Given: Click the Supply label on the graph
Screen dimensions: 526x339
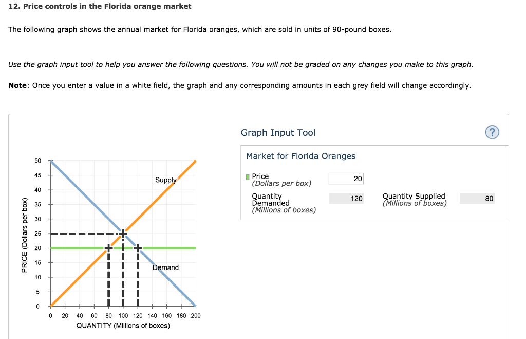Looking at the screenshot, I should tap(165, 180).
